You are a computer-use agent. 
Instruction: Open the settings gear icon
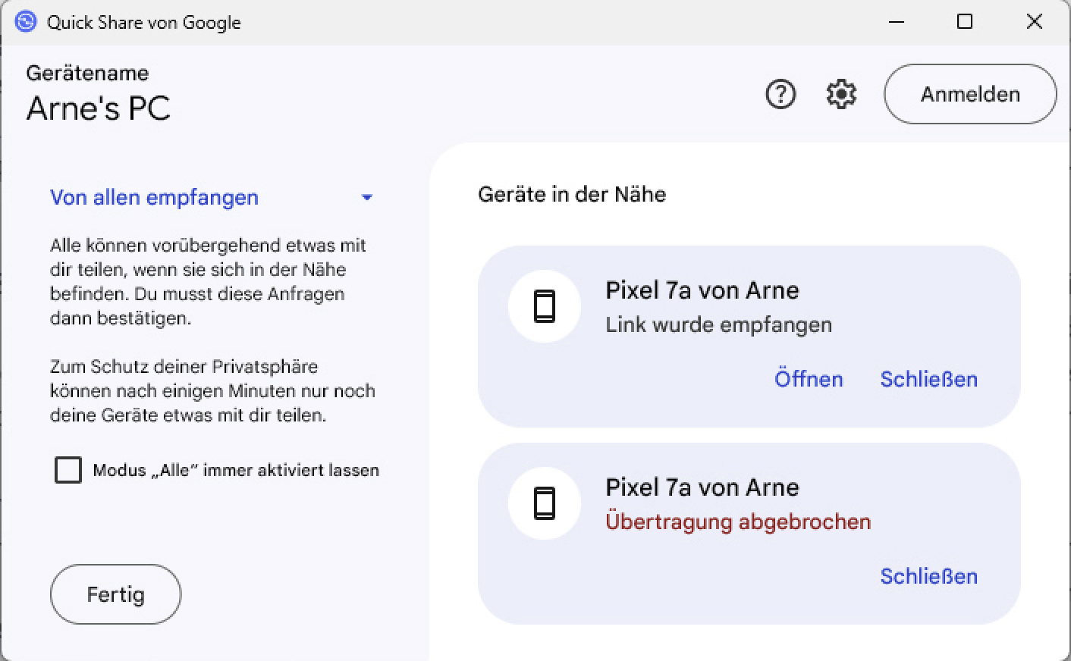click(x=840, y=95)
